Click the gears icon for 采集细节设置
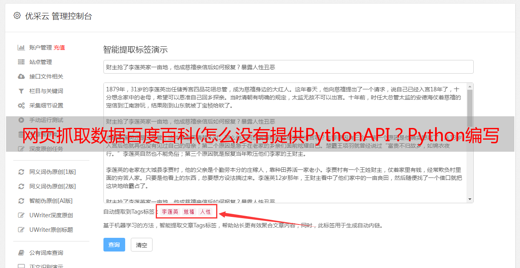The width and height of the screenshot is (520, 268). [x=21, y=105]
